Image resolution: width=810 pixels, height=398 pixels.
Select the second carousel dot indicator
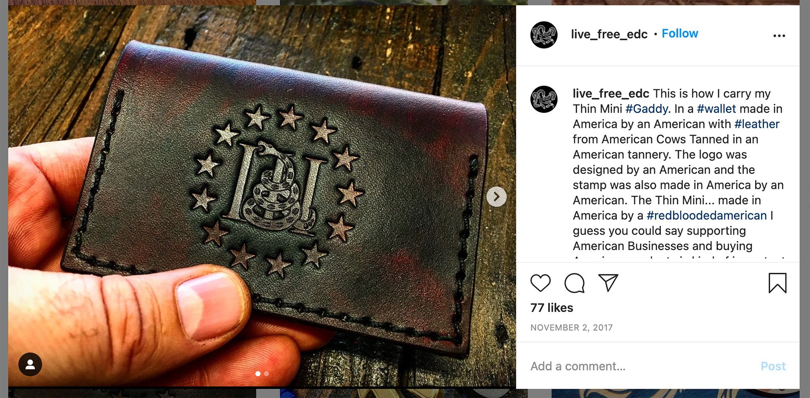(x=266, y=374)
